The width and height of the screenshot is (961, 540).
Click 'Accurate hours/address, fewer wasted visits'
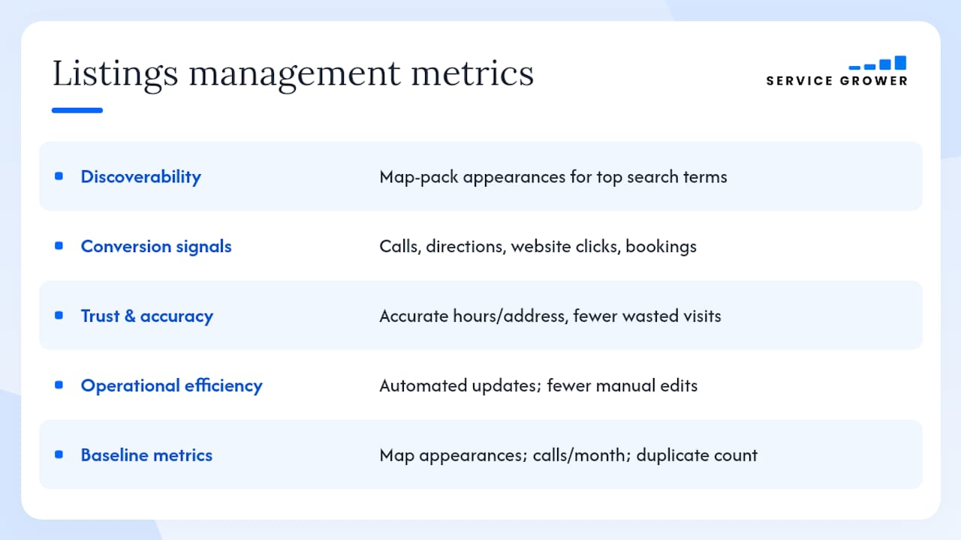point(550,316)
